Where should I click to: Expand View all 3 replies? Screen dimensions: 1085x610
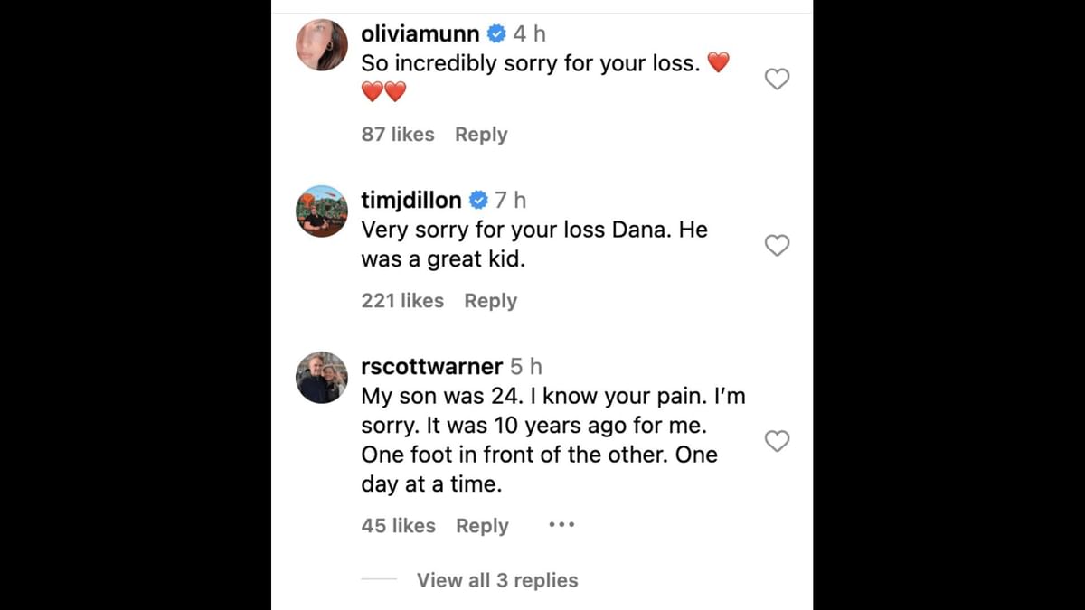pos(496,580)
